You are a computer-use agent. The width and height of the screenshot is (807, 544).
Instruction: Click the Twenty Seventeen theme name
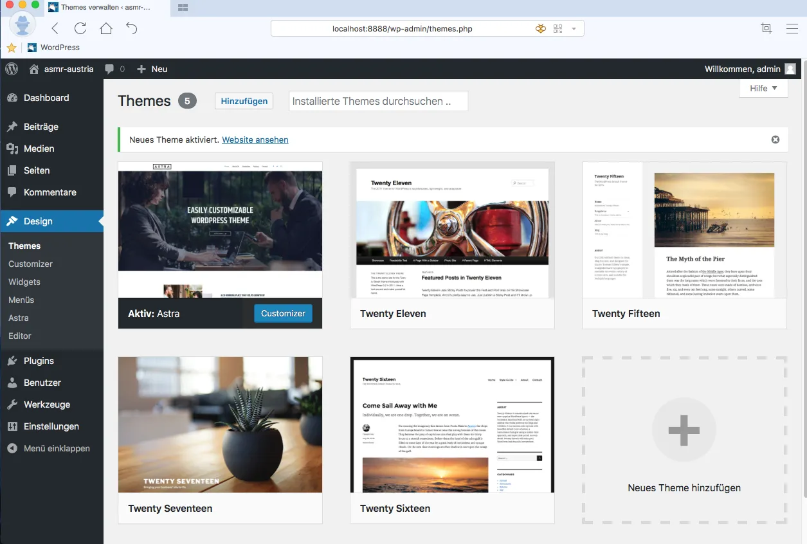coord(170,509)
